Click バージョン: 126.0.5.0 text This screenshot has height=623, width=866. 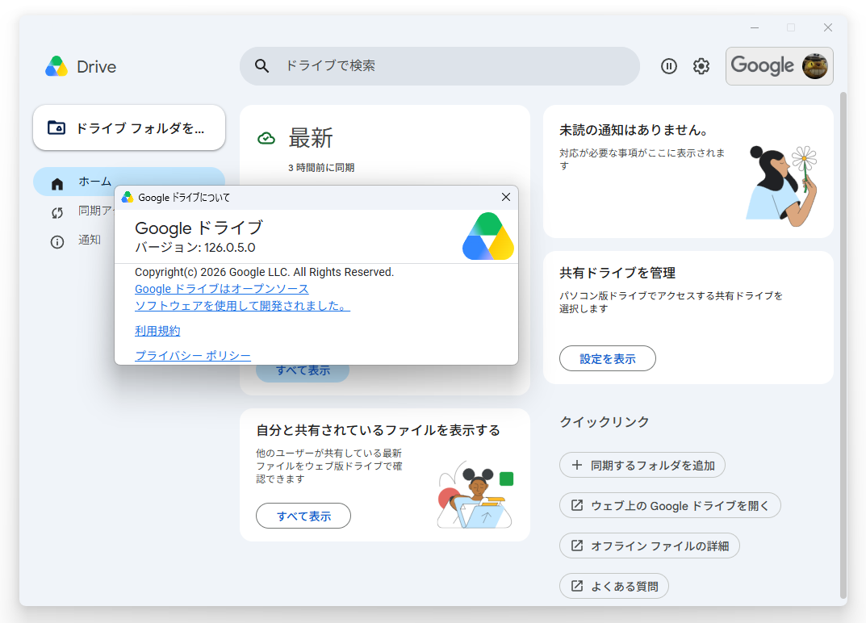[x=195, y=248]
